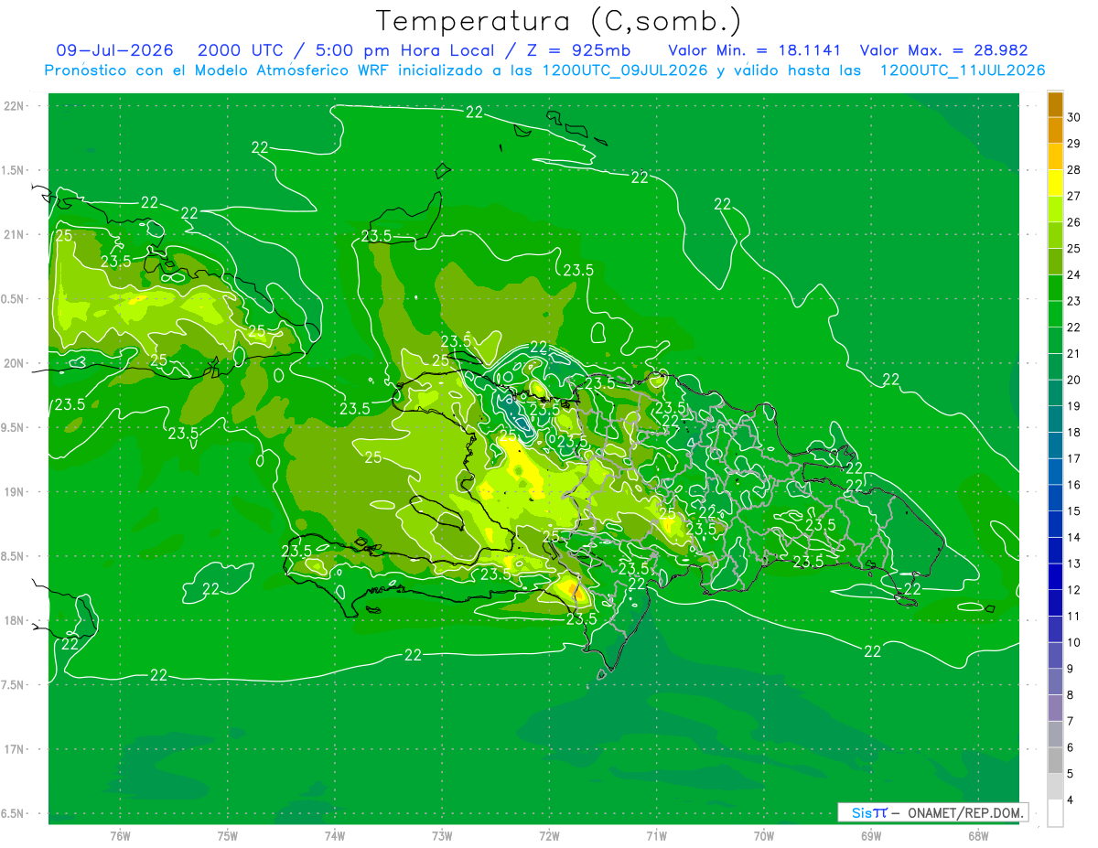
Task: Click the "21N" latitude axis label
Action: pyautogui.click(x=15, y=235)
